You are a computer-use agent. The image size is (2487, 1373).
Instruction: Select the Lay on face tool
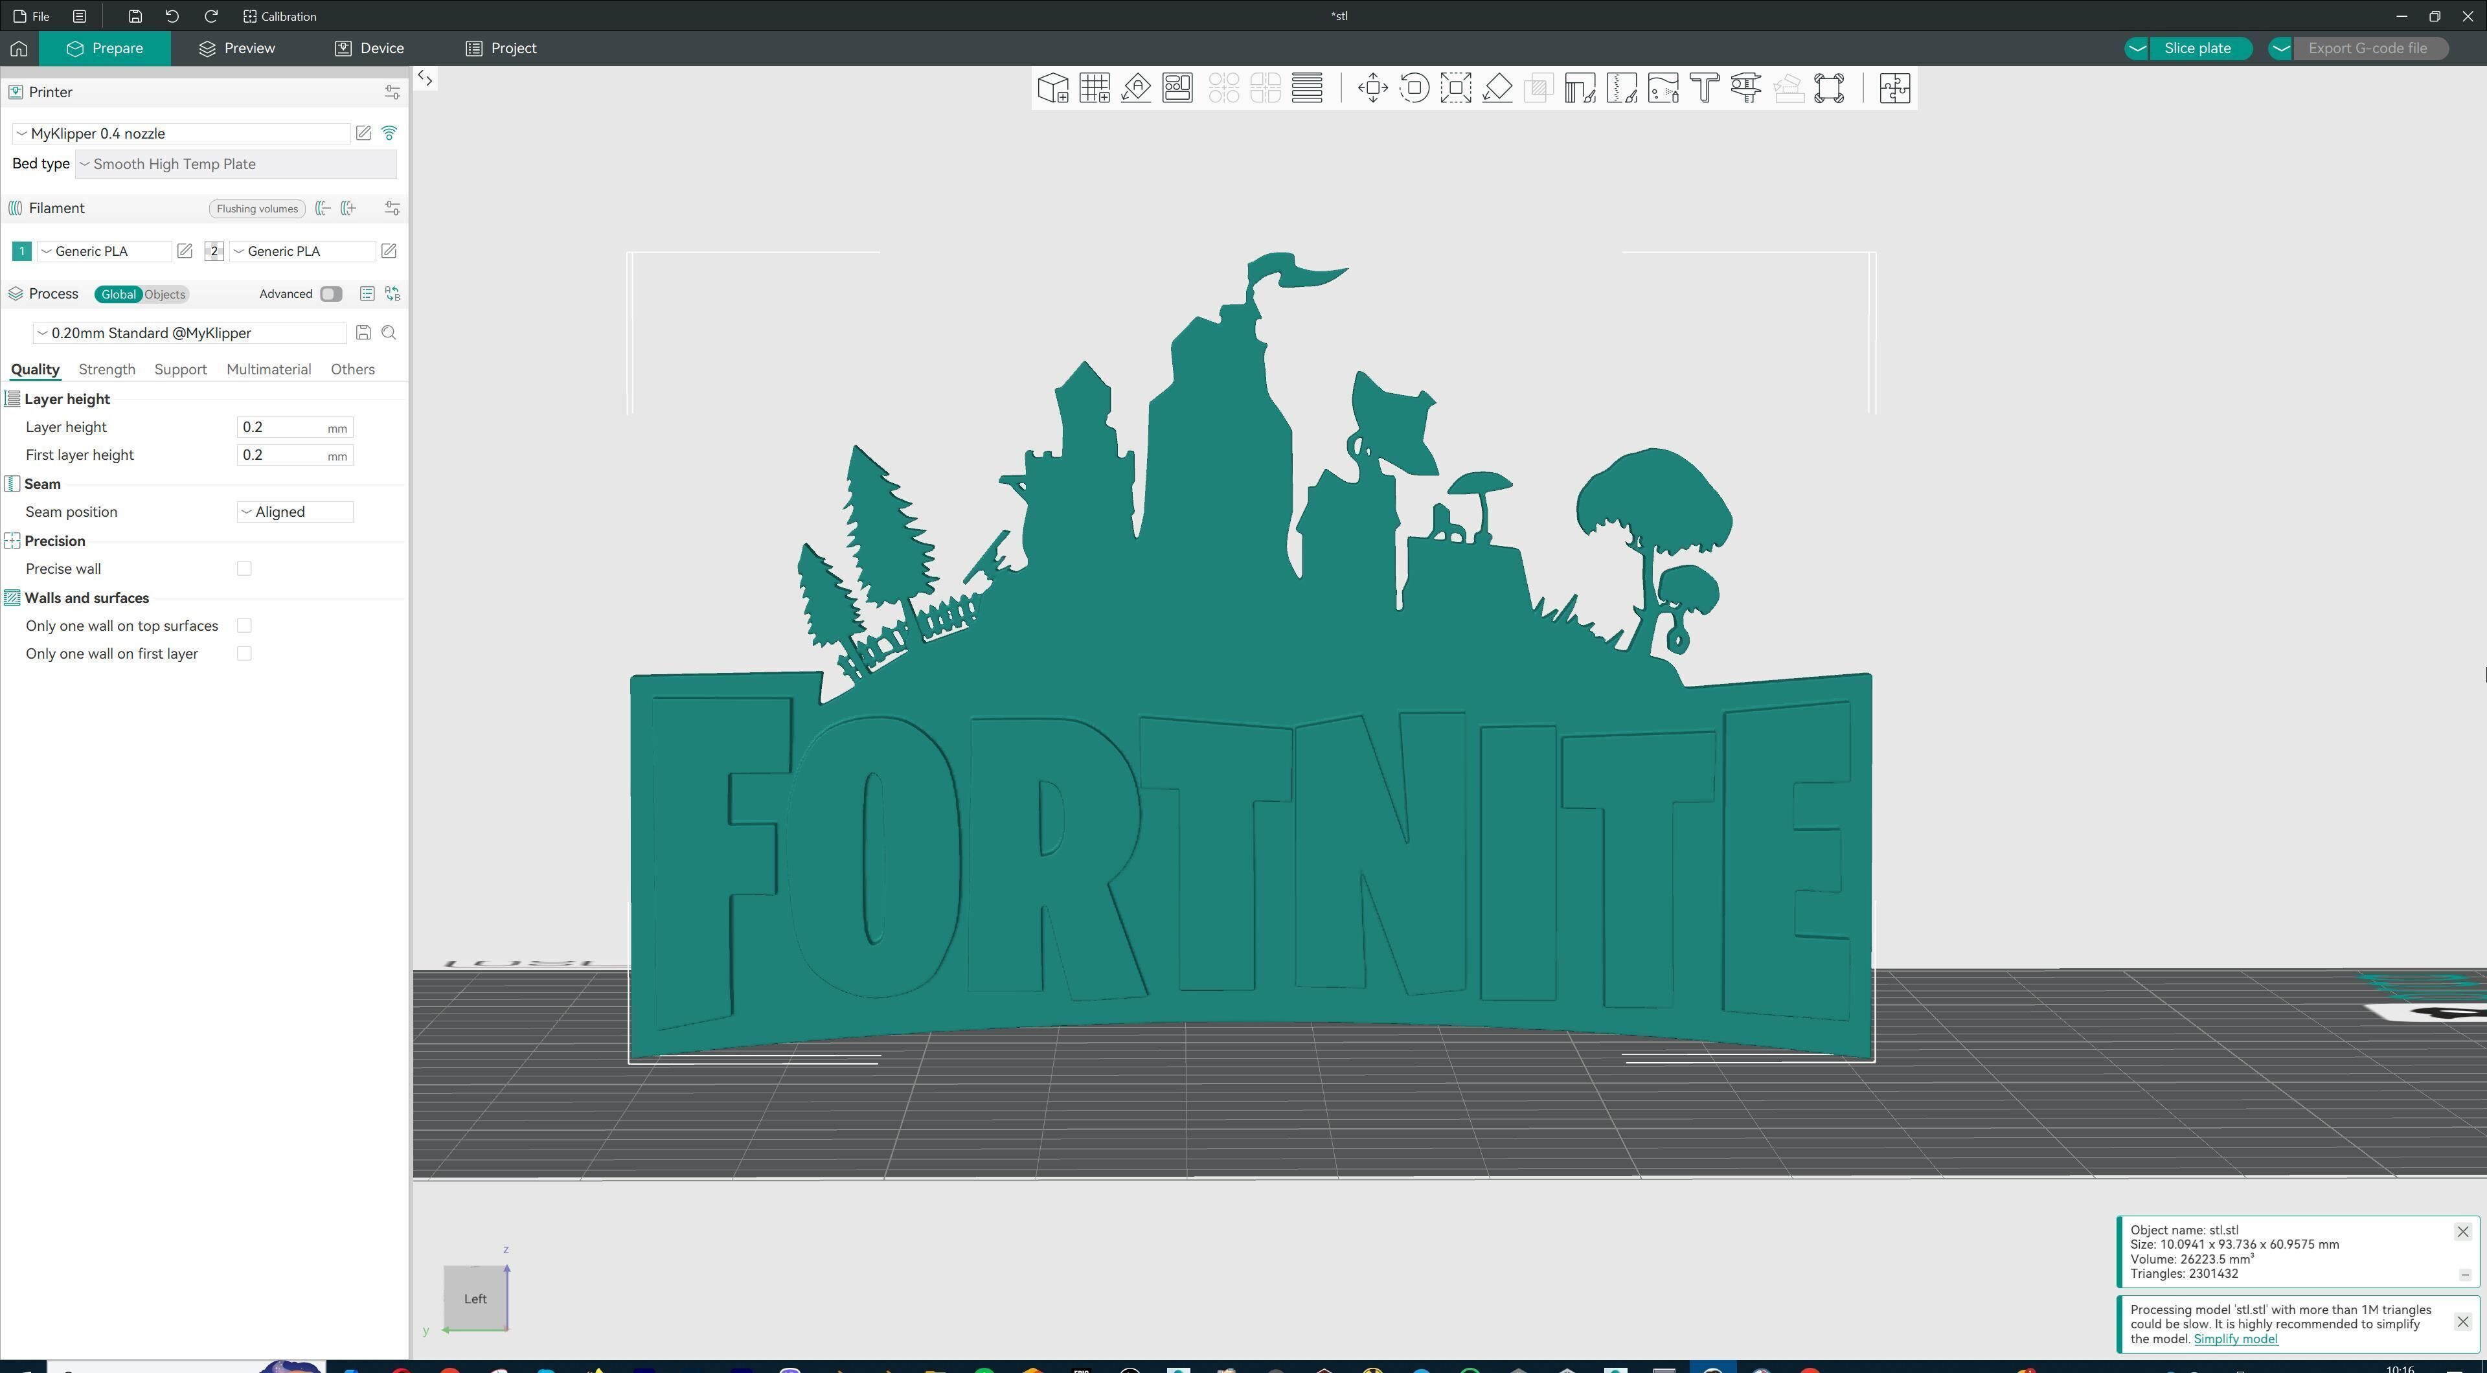pos(1497,88)
